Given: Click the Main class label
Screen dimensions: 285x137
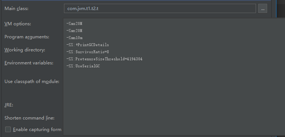Looking at the screenshot, I should (16, 9).
